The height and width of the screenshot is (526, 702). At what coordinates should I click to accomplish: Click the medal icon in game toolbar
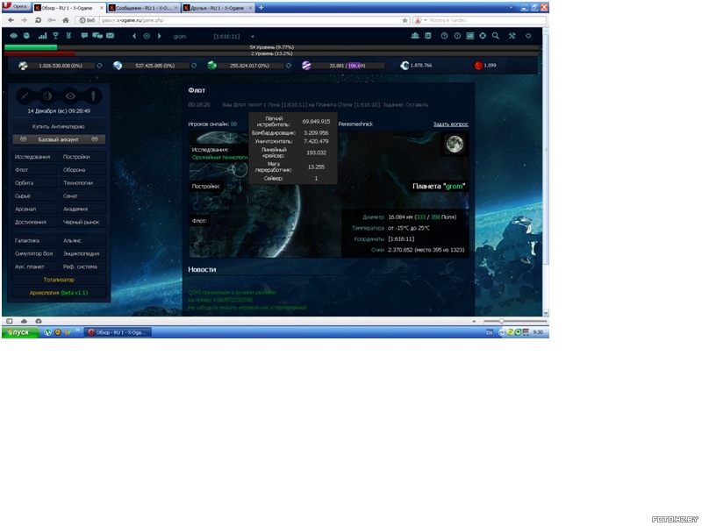[68, 36]
